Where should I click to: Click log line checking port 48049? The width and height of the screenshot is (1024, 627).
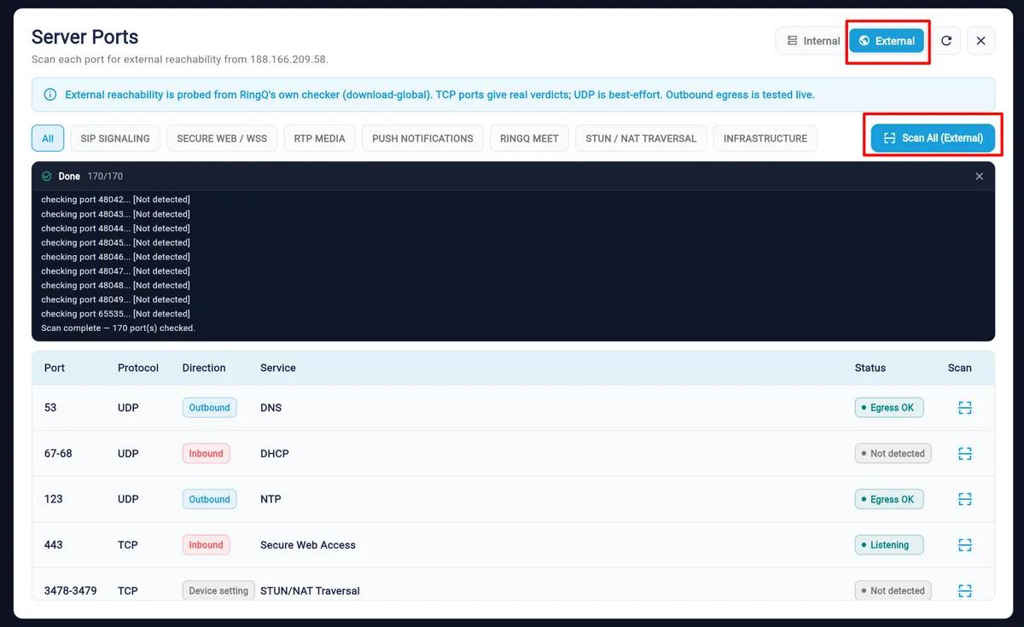(115, 299)
